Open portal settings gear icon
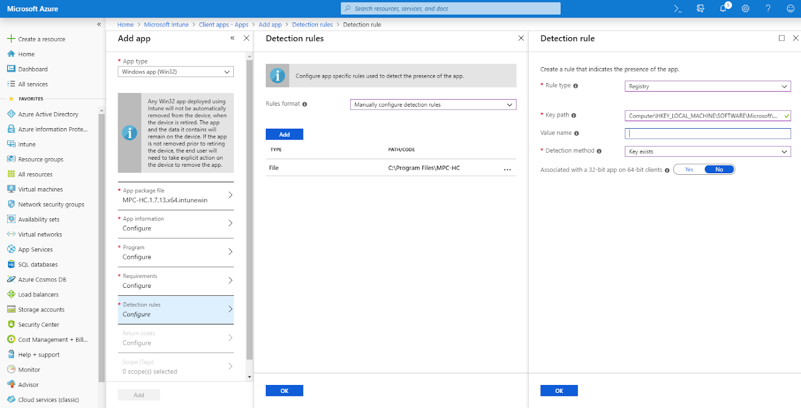This screenshot has width=801, height=408. tap(745, 9)
